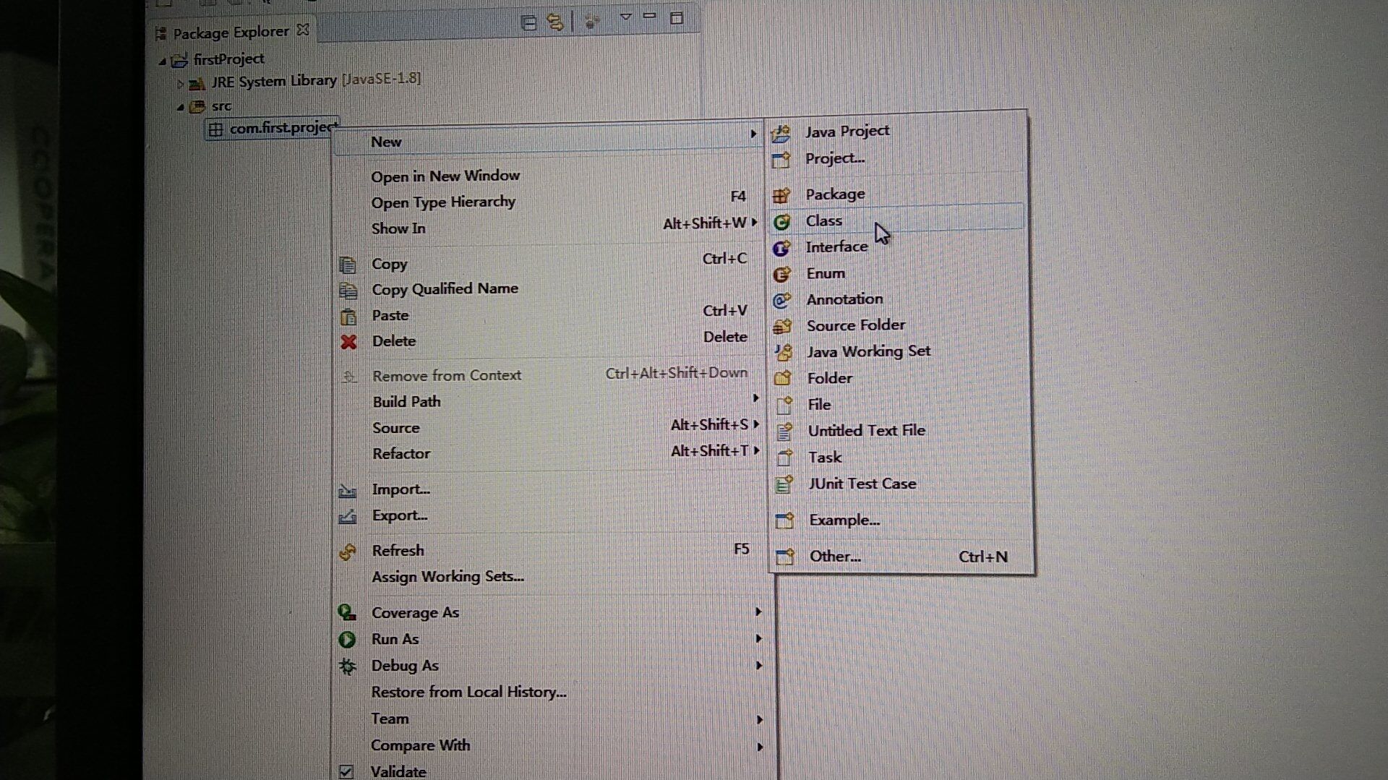Open the Package Explorer View Menu triangle
Viewport: 1388px width, 780px height.
tap(626, 17)
